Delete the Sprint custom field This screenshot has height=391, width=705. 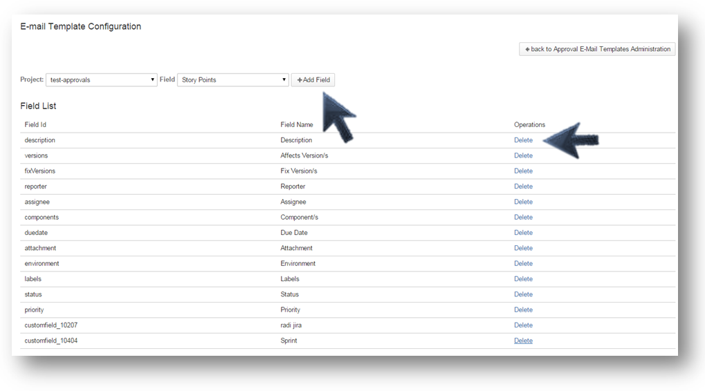click(x=523, y=341)
